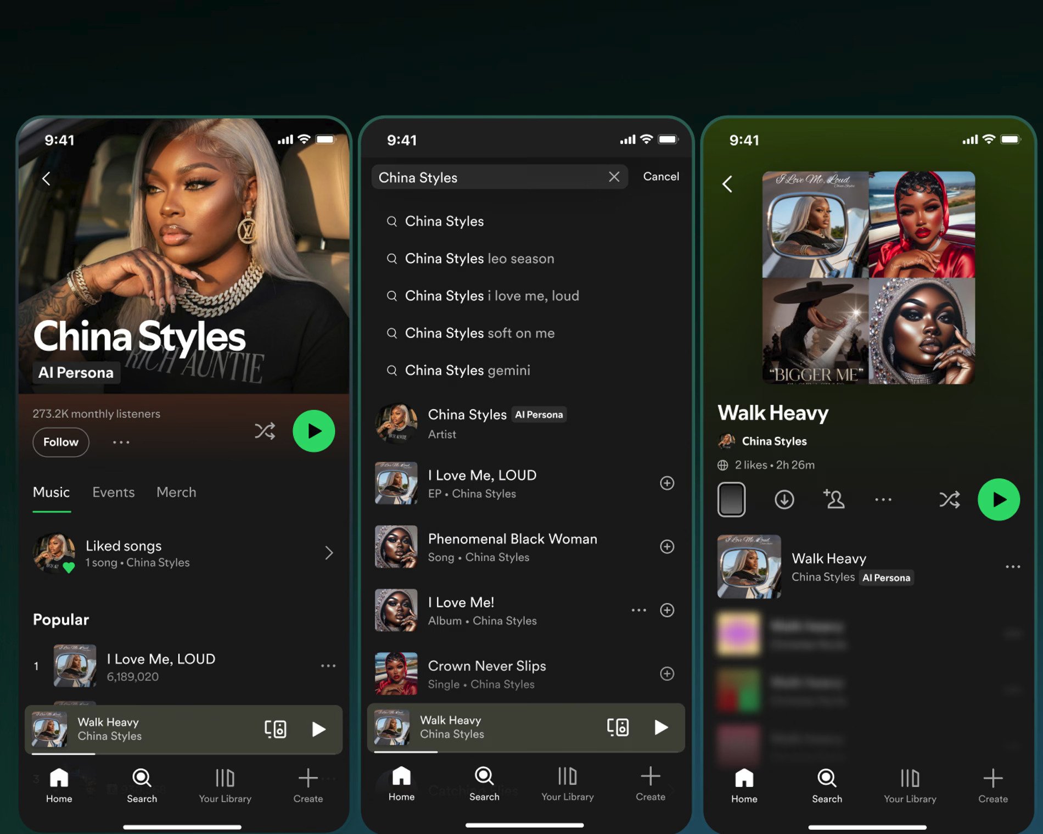The width and height of the screenshot is (1043, 834).
Task: Add Phenomenal Black Woman to library
Action: [x=667, y=546]
